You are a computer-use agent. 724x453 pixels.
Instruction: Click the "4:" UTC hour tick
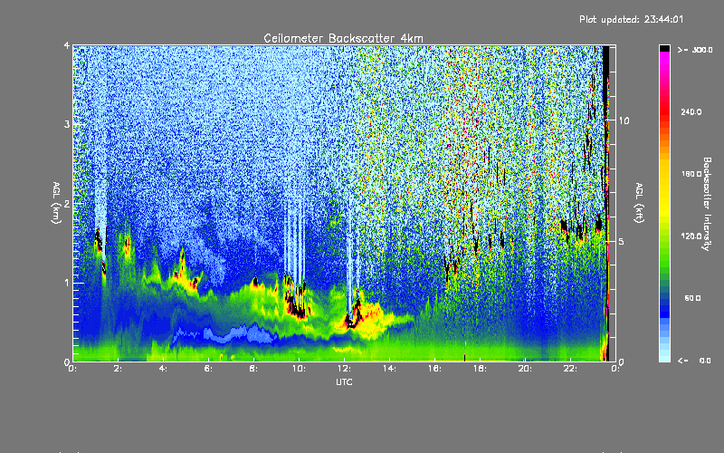coord(164,369)
